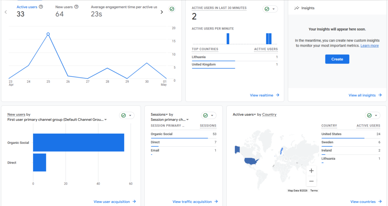The height and width of the screenshot is (206, 388).
Task: Open data quality dropdown in realtime card
Action: pyautogui.click(x=270, y=9)
